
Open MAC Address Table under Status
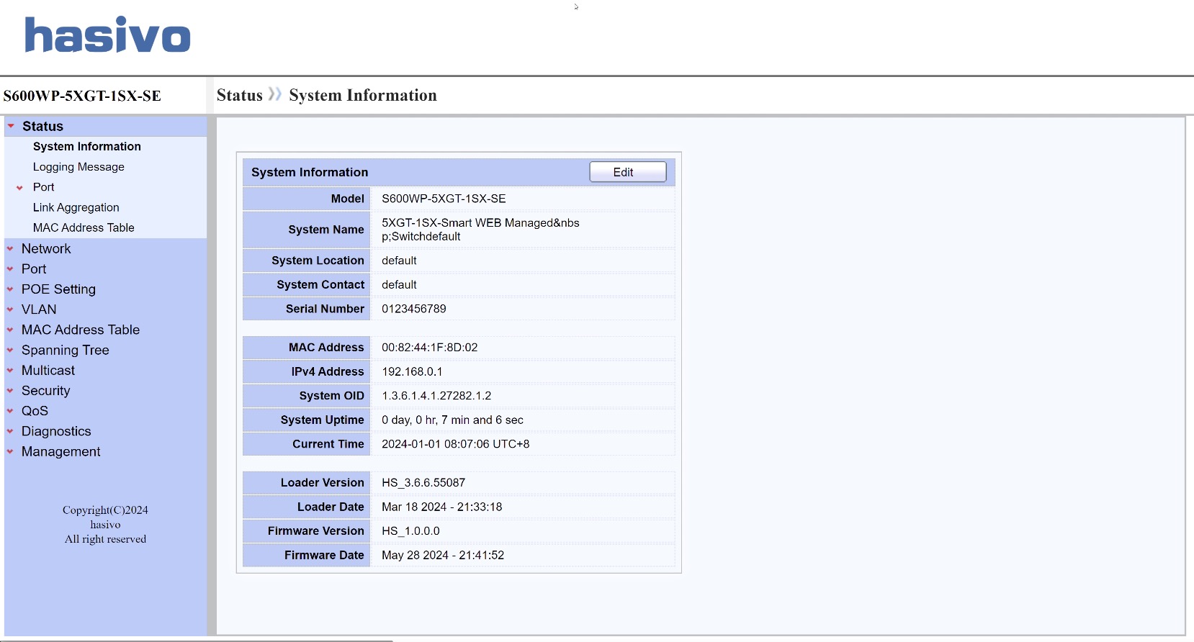click(84, 227)
